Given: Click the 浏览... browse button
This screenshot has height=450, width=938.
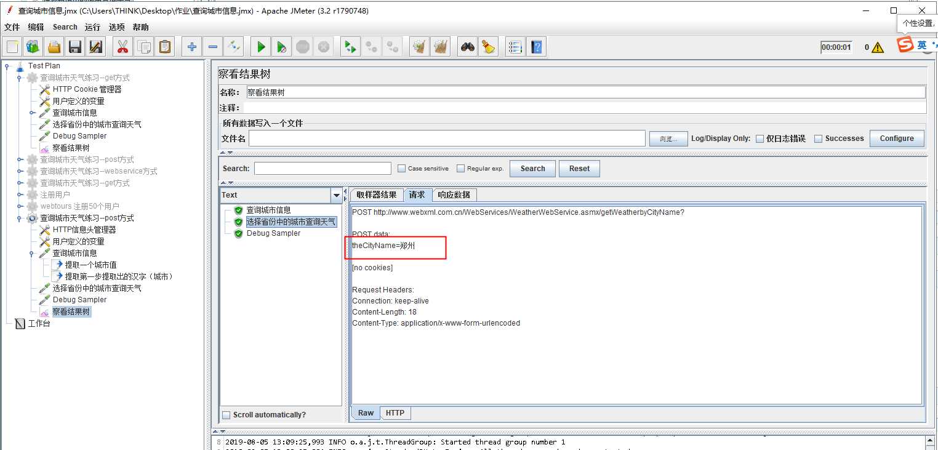Looking at the screenshot, I should 668,139.
